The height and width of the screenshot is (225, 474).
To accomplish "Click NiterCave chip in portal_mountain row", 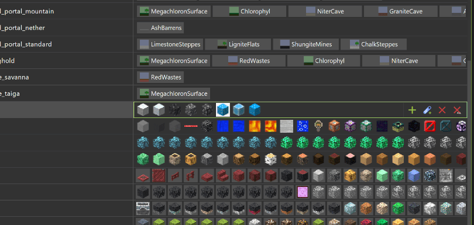I will pos(325,12).
